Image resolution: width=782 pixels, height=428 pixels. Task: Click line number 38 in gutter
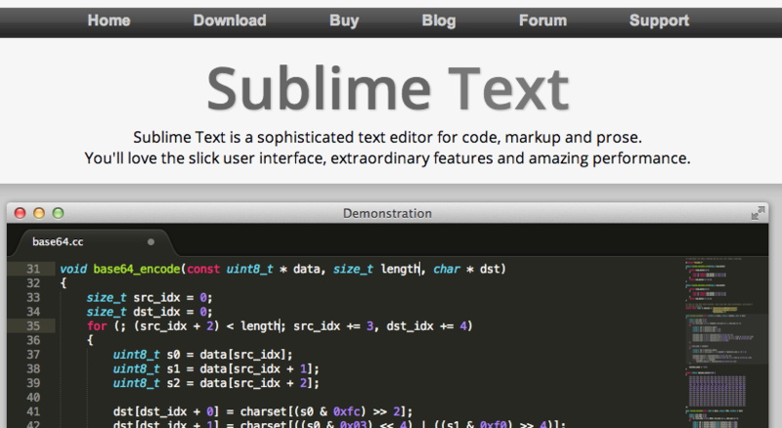pos(33,369)
